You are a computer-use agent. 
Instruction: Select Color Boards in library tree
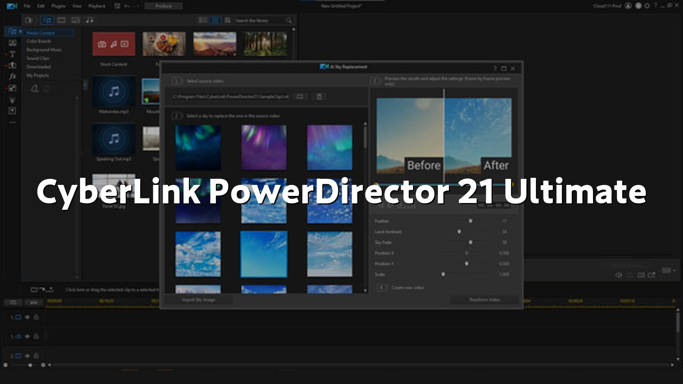39,41
